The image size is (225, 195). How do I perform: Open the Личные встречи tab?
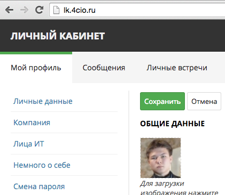(x=177, y=68)
